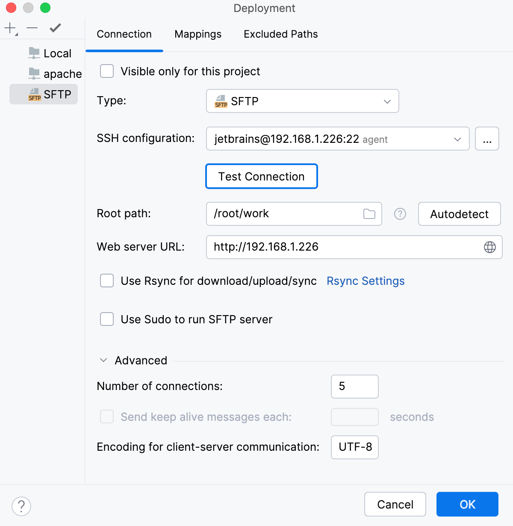Switch to the Mappings tab

click(198, 34)
